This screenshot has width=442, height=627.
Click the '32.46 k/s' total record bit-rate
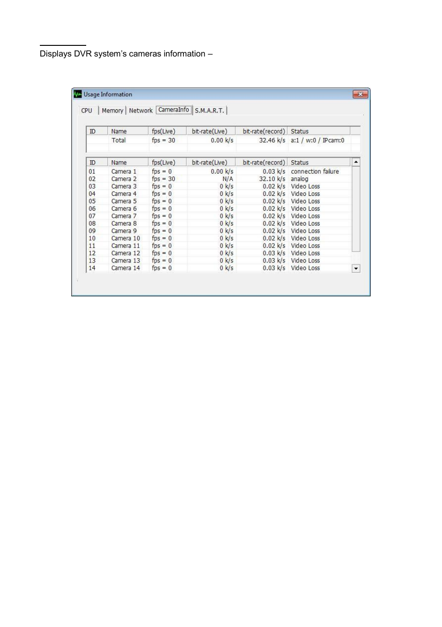click(x=272, y=140)
